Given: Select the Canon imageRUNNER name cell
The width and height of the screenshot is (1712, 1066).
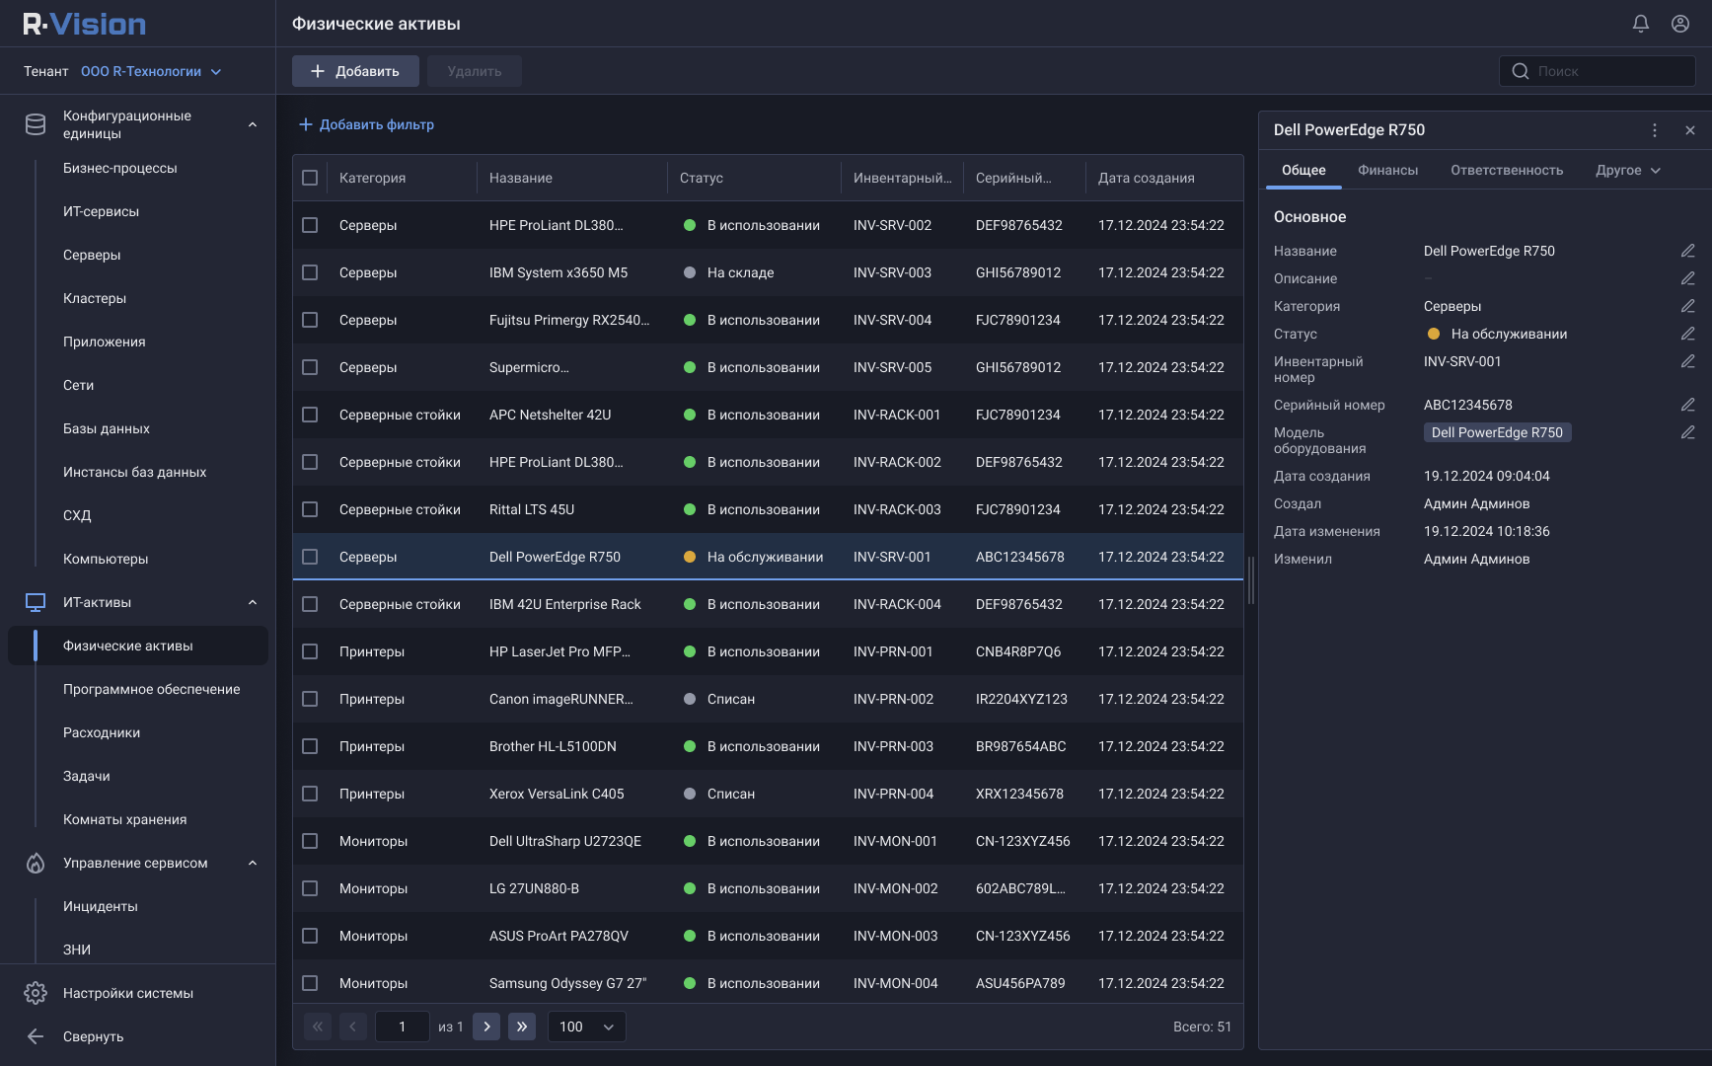Looking at the screenshot, I should pos(561,699).
